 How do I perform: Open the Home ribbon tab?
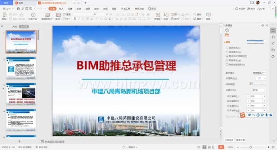pos(53,8)
